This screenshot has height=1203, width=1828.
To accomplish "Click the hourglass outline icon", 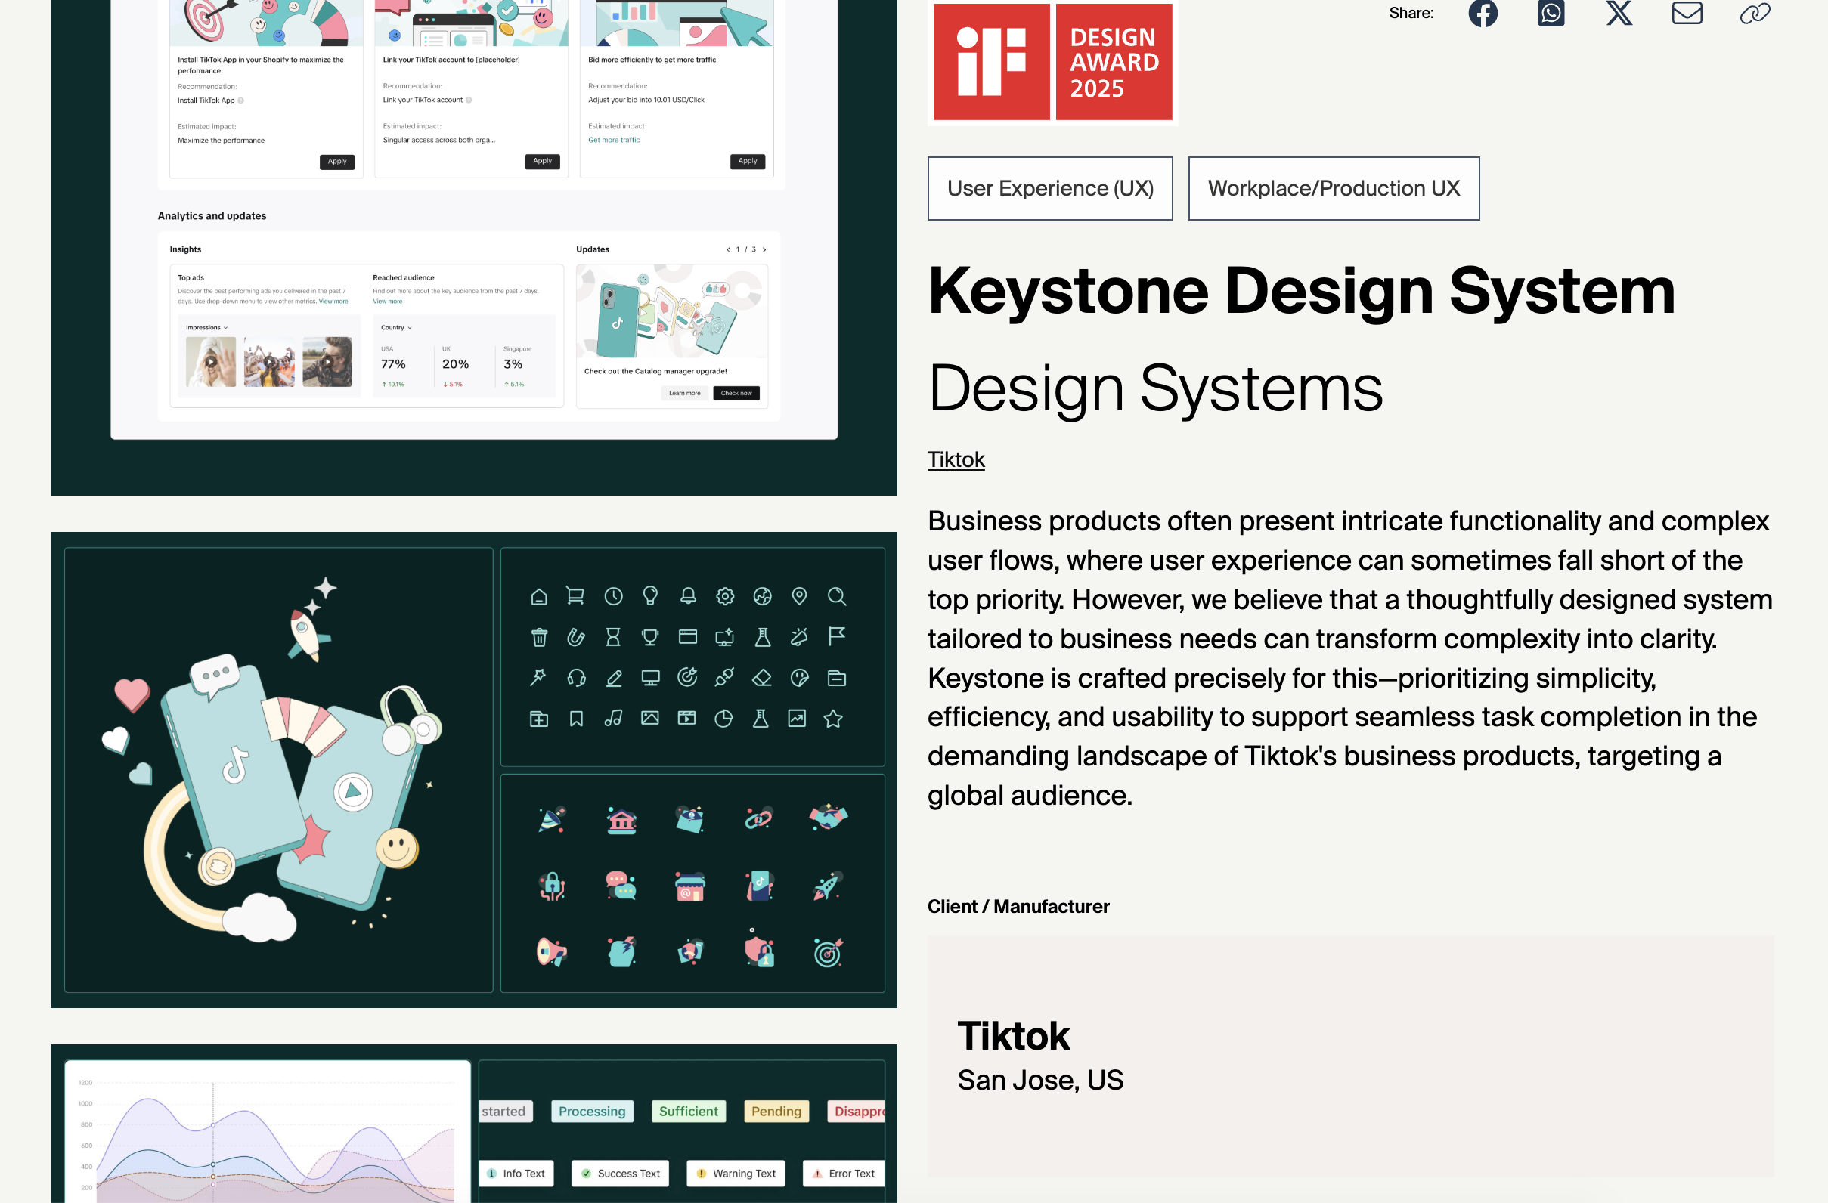I will pyautogui.click(x=613, y=637).
